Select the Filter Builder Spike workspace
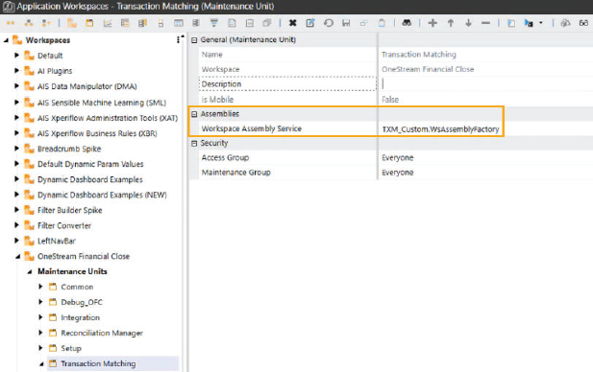Screen dimensions: 593x372 point(69,210)
